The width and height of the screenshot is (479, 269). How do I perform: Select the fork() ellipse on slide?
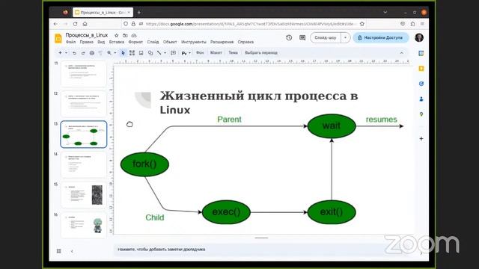(x=144, y=164)
